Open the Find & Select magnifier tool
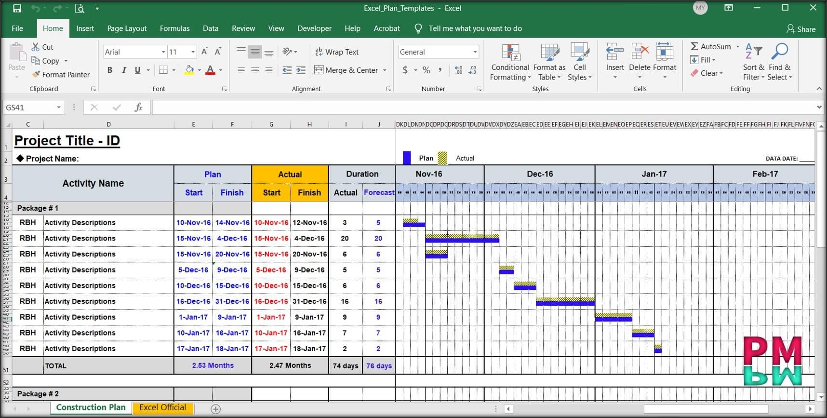Viewport: 827px width, 418px height. point(779,52)
